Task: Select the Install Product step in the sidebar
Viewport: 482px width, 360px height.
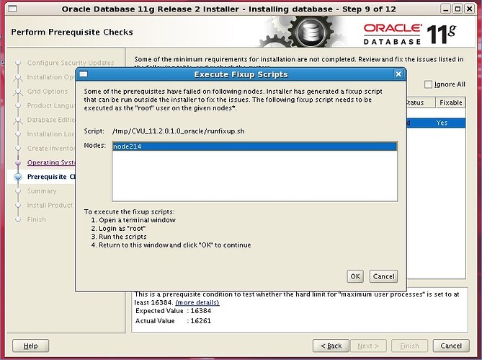Action: pyautogui.click(x=49, y=206)
